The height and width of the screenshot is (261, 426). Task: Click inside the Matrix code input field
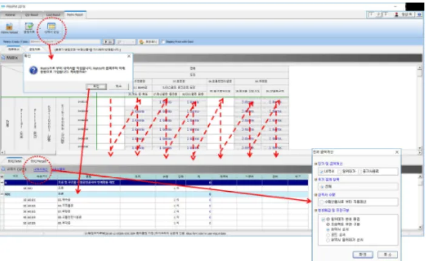tap(65, 42)
